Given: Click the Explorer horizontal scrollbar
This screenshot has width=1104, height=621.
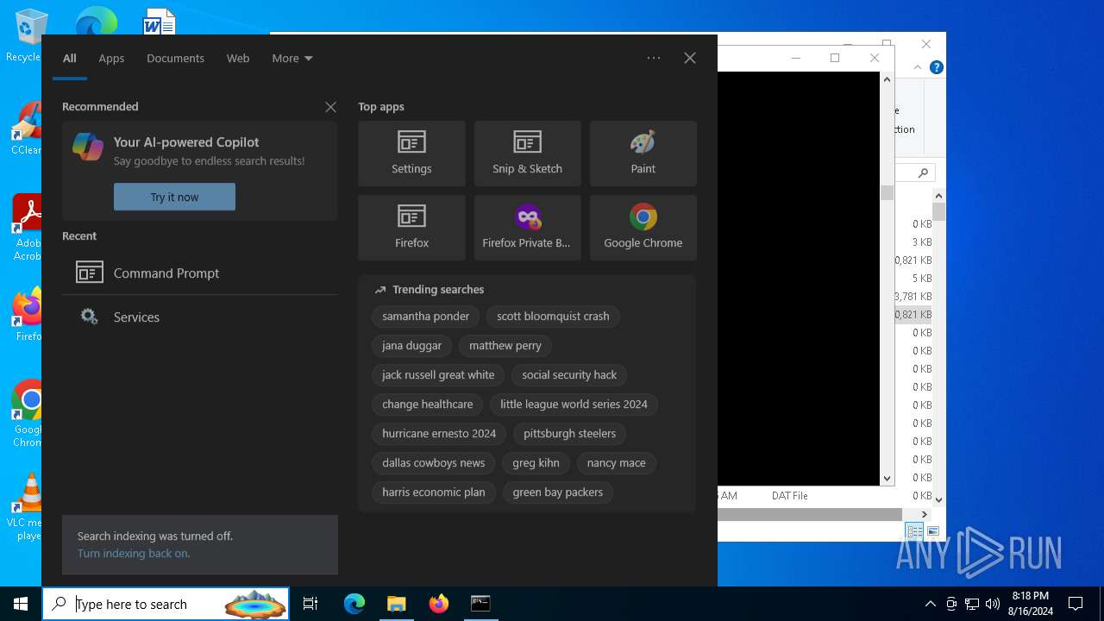Looking at the screenshot, I should coord(809,514).
